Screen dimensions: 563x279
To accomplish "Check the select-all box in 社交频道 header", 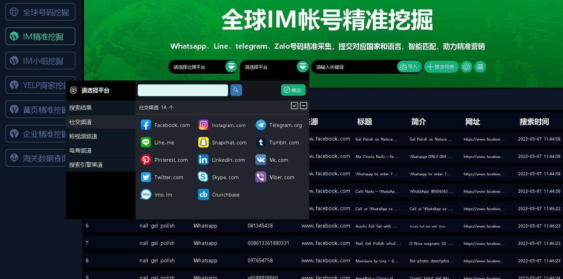I will point(294,106).
